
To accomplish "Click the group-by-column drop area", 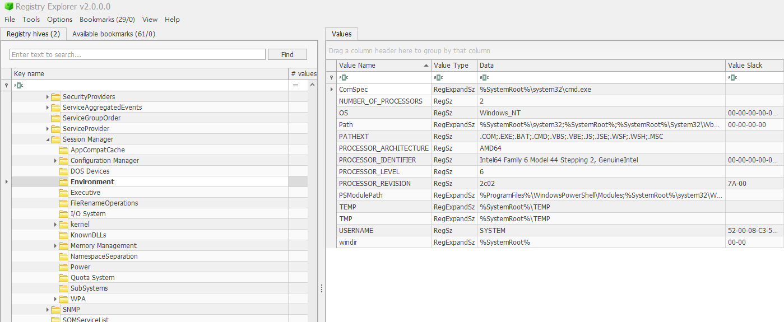I will pyautogui.click(x=554, y=50).
